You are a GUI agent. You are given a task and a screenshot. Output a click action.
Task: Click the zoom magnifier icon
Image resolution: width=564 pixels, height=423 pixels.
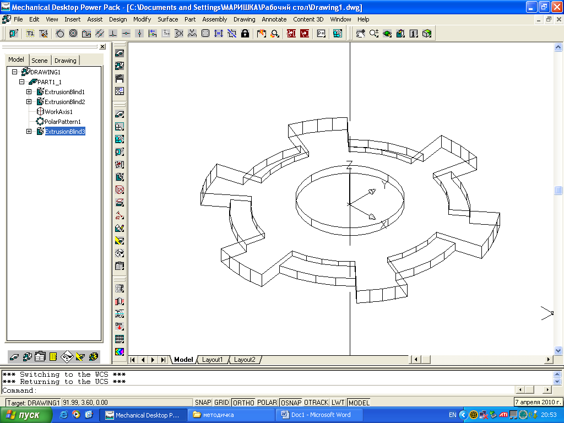(x=374, y=34)
